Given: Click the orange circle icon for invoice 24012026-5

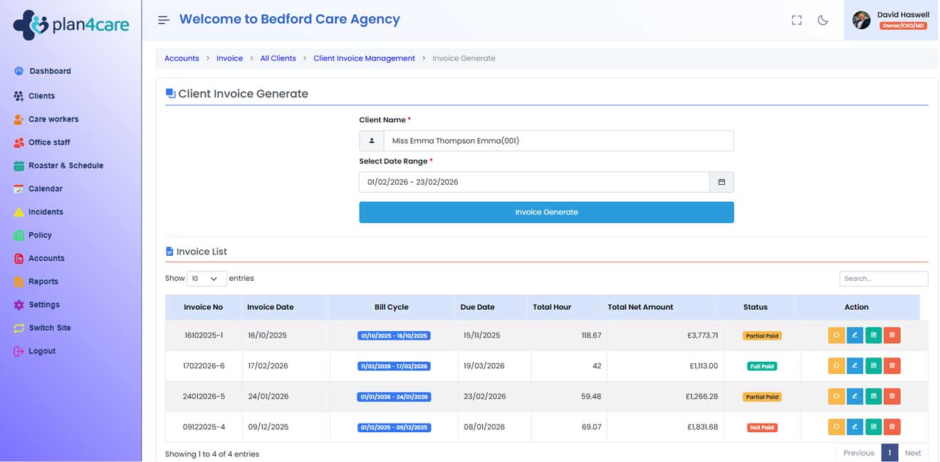Looking at the screenshot, I should tap(836, 397).
